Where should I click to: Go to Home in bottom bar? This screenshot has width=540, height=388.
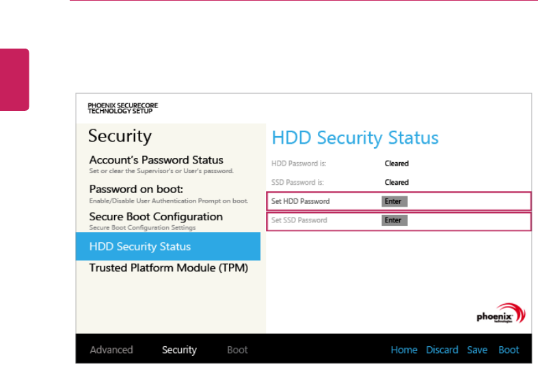(x=404, y=350)
